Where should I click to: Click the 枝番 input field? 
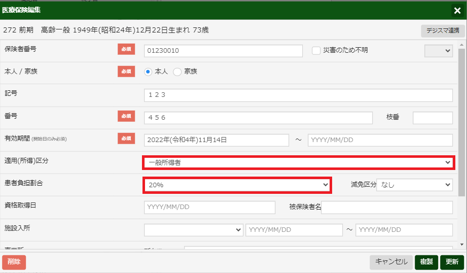point(433,118)
